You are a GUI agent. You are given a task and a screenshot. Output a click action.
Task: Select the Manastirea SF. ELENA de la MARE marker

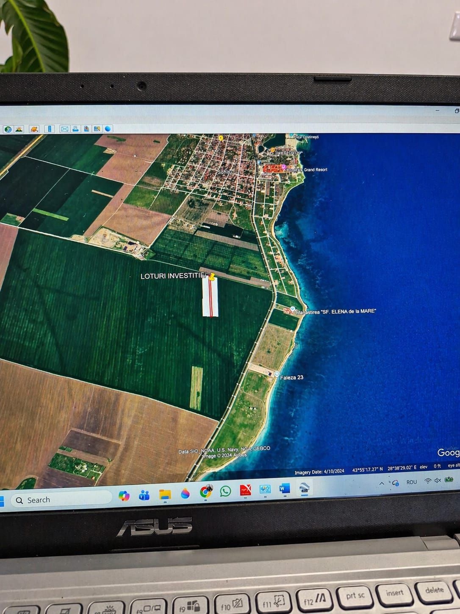[x=292, y=309]
